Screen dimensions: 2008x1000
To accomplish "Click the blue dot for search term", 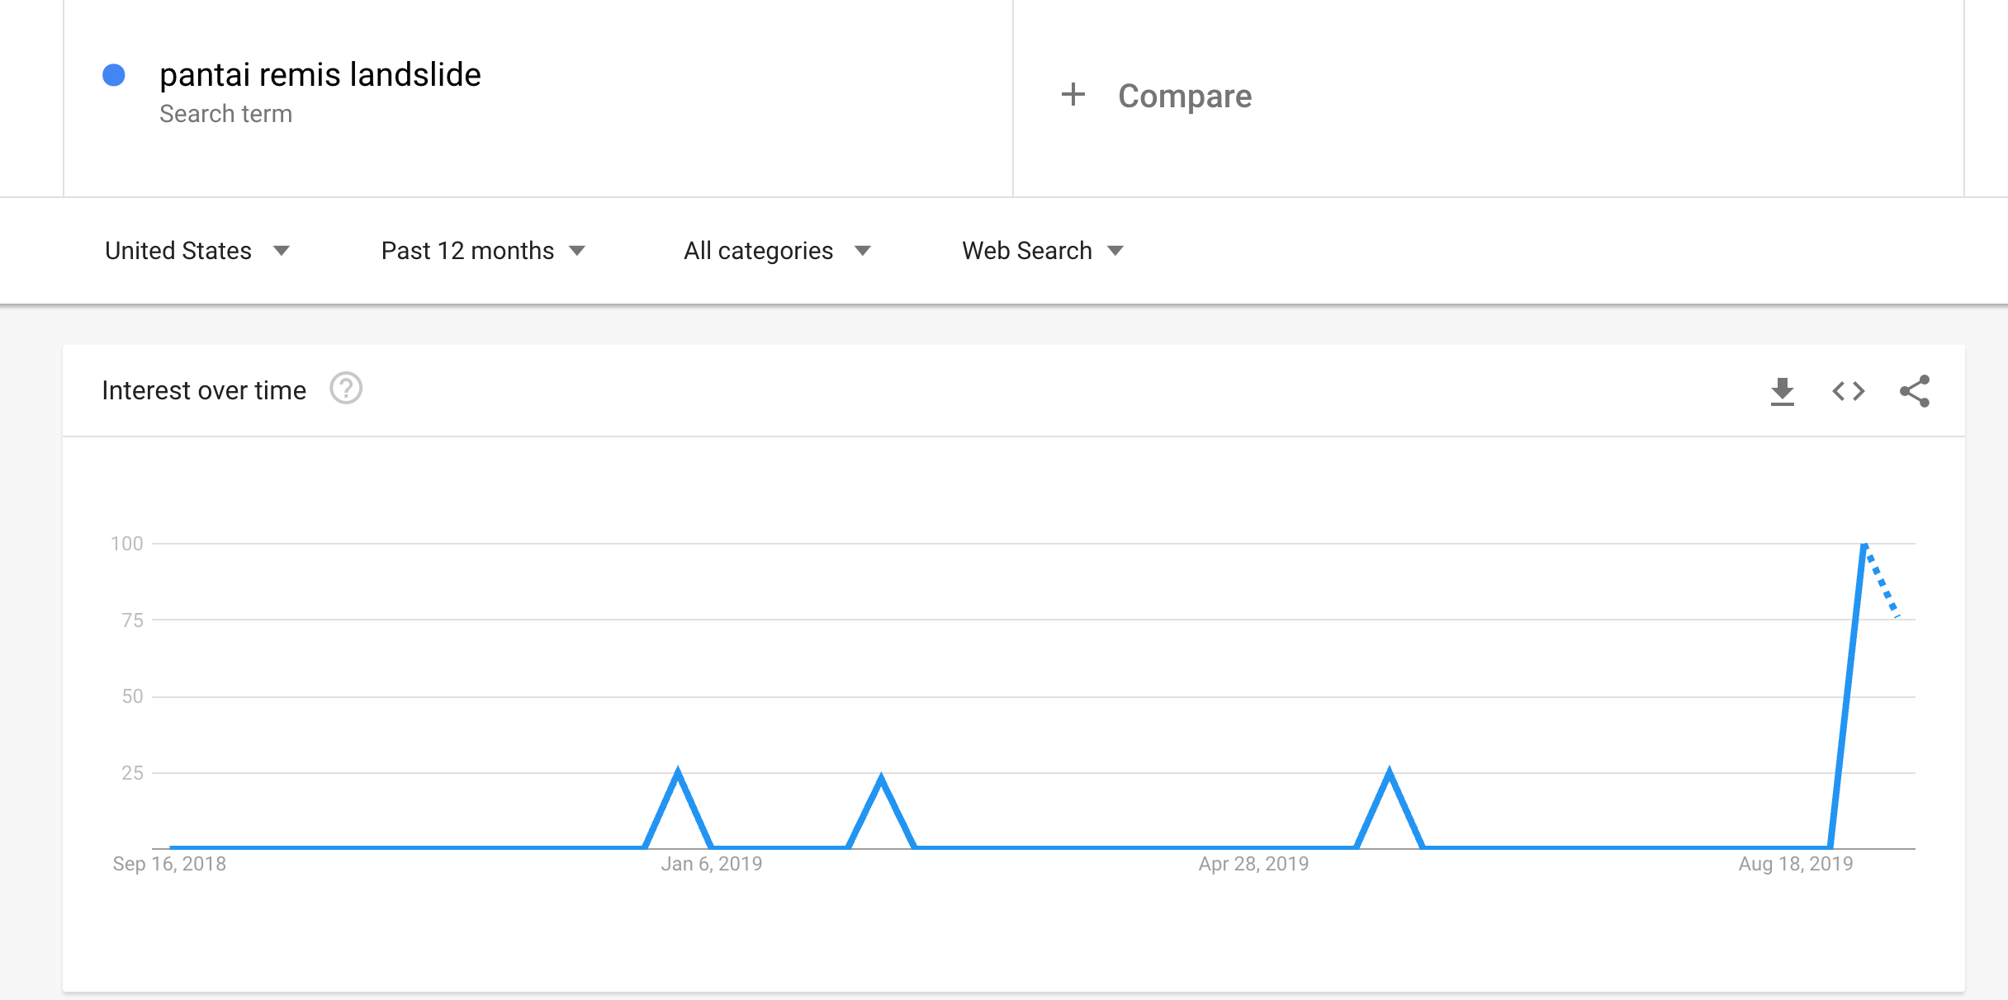I will pyautogui.click(x=114, y=75).
